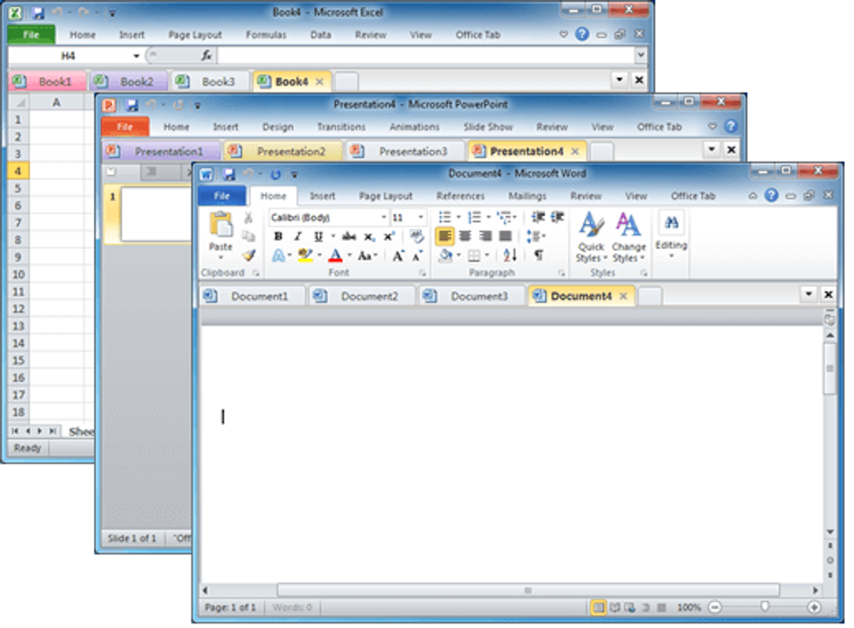Open the References tab in Word
854x628 pixels.
click(x=460, y=196)
